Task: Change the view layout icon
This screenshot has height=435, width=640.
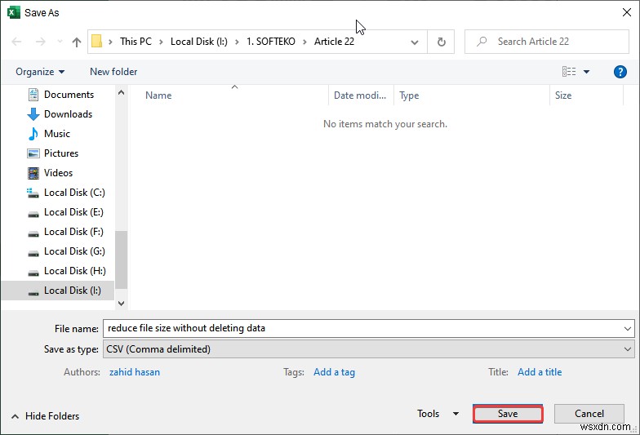Action: [x=568, y=72]
